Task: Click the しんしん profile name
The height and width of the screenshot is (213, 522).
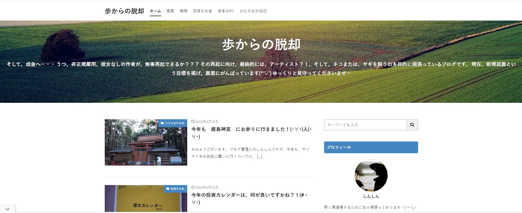Action: [371, 196]
